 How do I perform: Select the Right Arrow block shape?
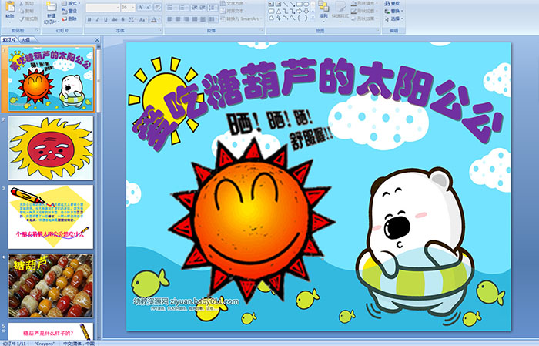(299, 11)
